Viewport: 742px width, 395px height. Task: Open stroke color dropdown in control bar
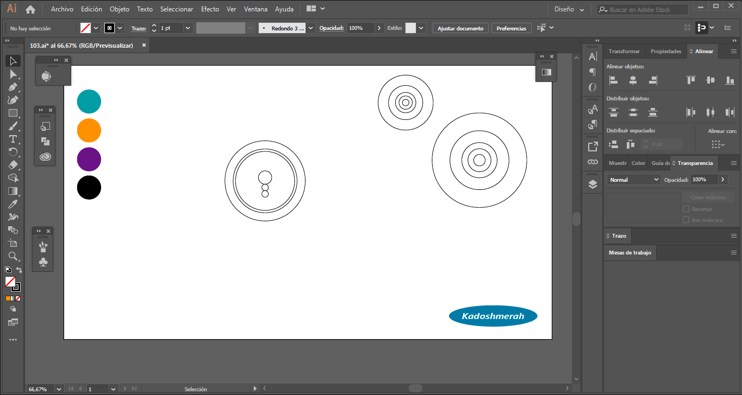point(120,28)
